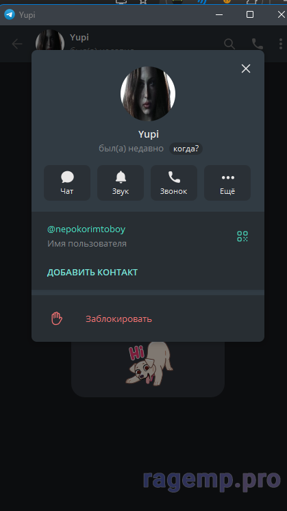
Task: Open chat header vertical dots menu
Action: 280,44
